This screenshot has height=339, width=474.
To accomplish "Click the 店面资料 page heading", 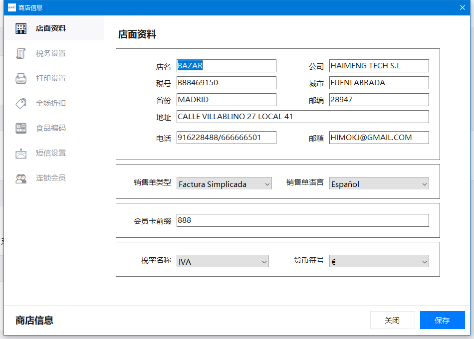I will tap(137, 34).
